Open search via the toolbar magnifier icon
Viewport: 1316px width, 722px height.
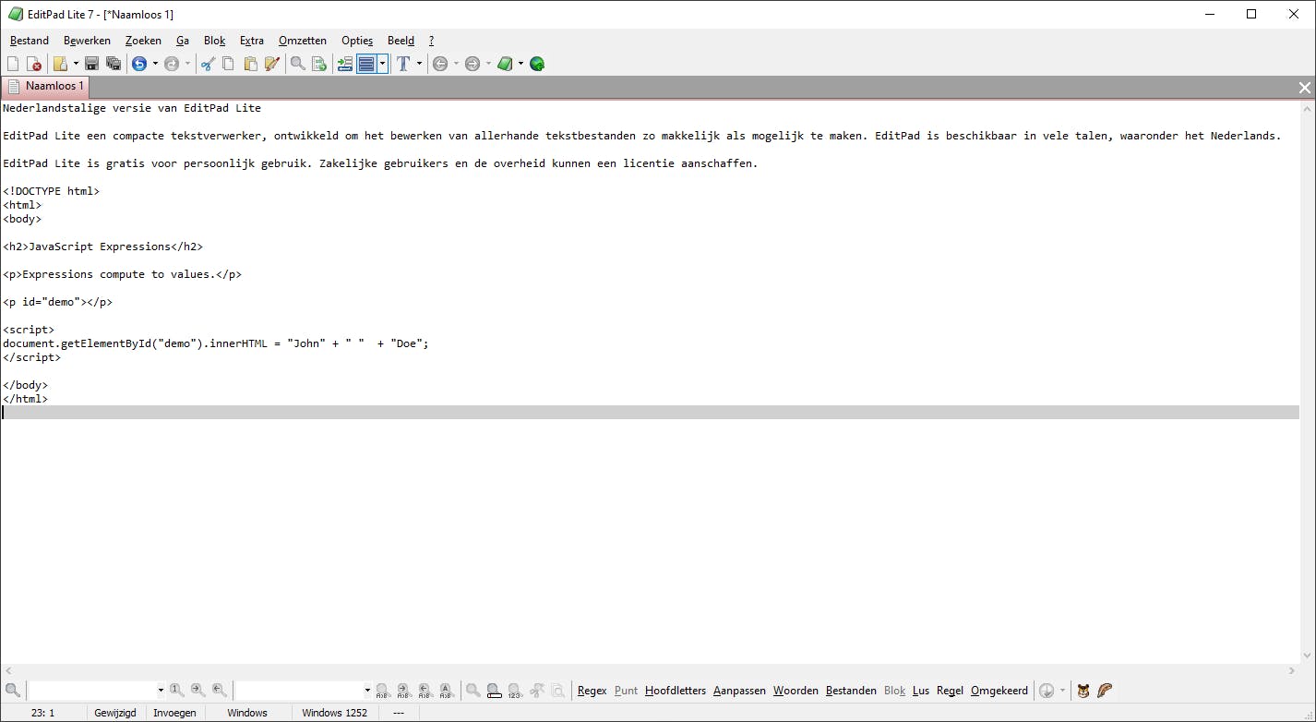(298, 64)
